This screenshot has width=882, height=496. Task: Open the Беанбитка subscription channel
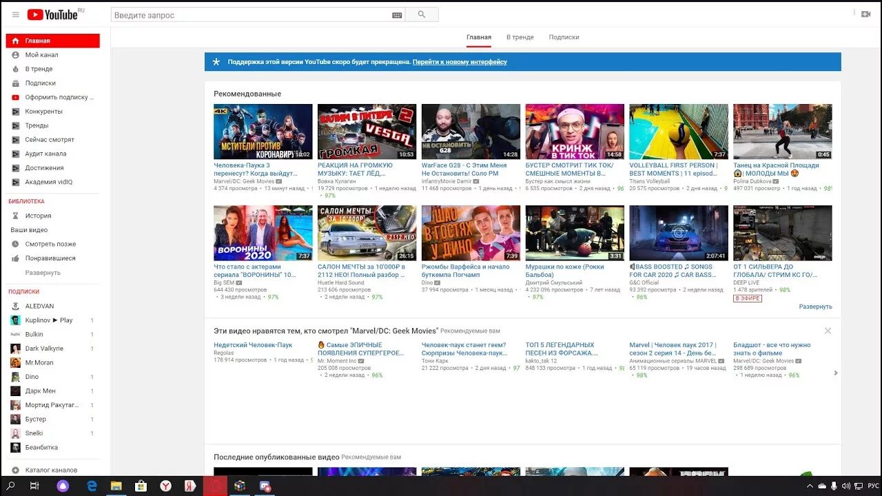pos(52,447)
